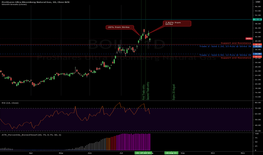This screenshot has width=263, height=155.
Task: Click the Apr label on time axis
Action: 31,153
